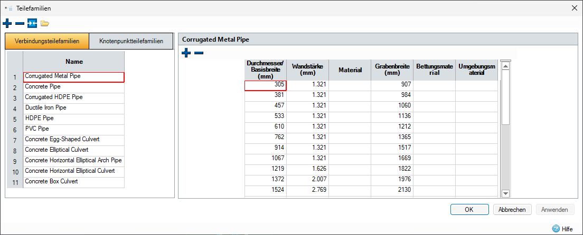Click the vertical scrollbar thumb of the size table
The image size is (583, 235).
tap(505, 97)
